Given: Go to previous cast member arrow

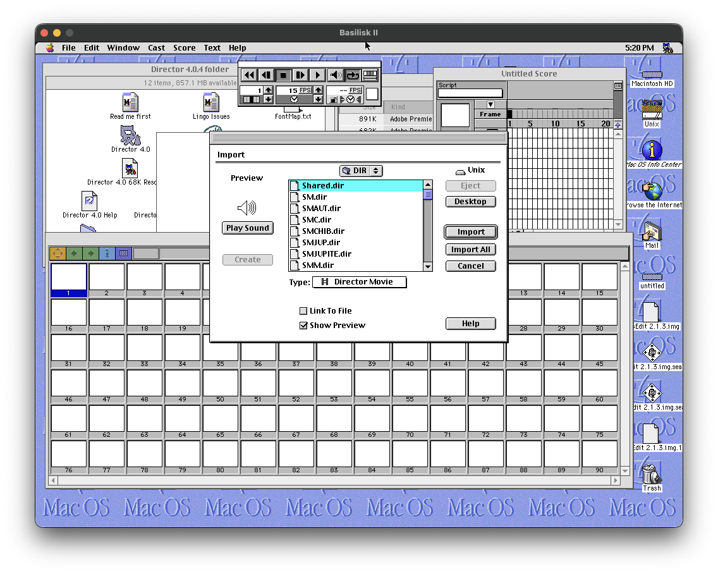Looking at the screenshot, I should click(74, 253).
